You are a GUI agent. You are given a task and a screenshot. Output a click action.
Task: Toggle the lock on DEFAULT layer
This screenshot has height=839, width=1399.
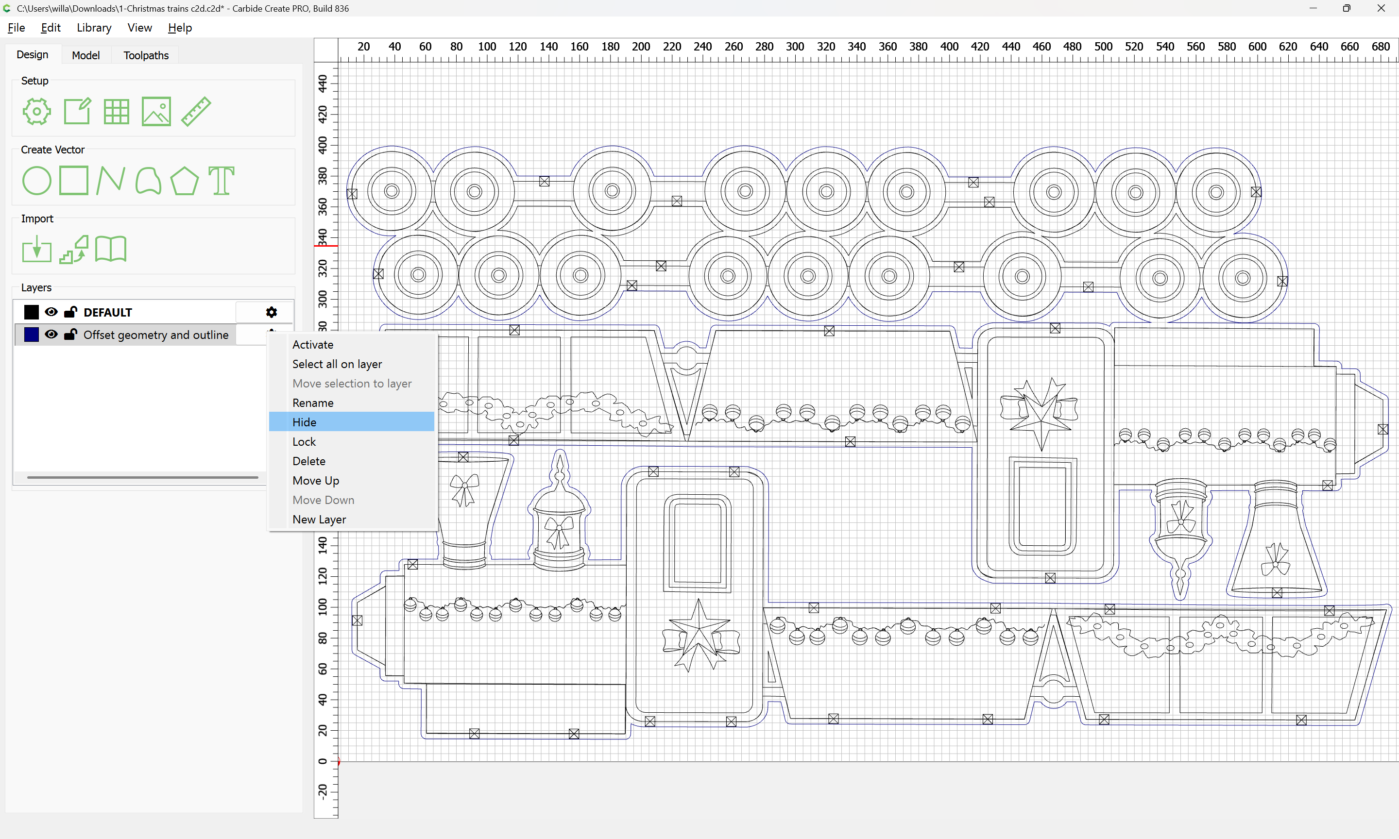tap(71, 312)
